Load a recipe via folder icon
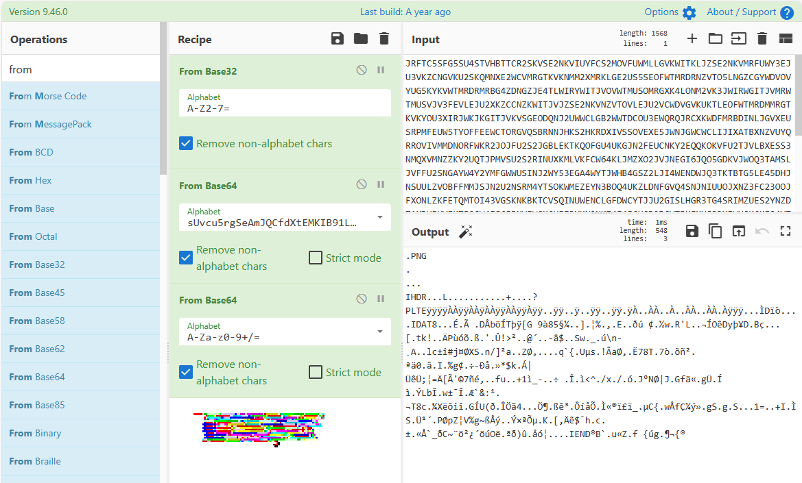The image size is (802, 483). point(361,38)
